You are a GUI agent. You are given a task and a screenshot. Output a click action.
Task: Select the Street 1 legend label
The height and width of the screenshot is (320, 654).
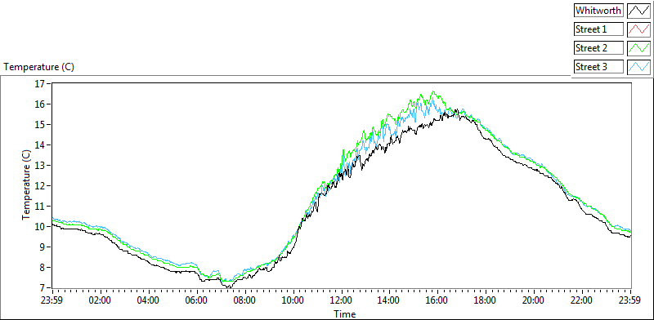598,29
